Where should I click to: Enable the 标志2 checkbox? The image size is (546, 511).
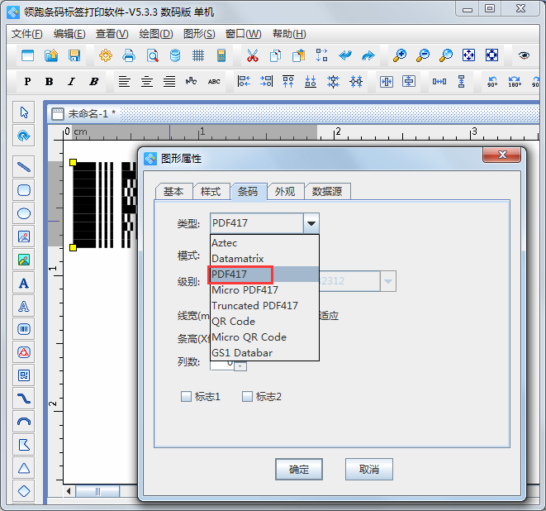pyautogui.click(x=247, y=396)
